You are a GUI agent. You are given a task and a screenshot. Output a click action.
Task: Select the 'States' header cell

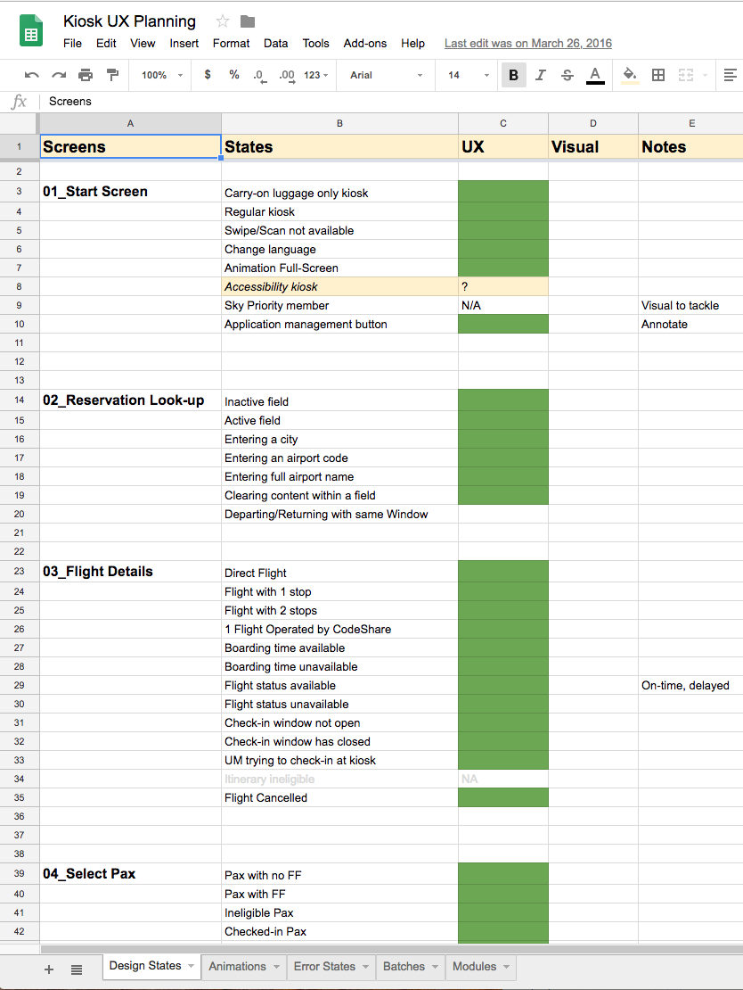click(340, 146)
